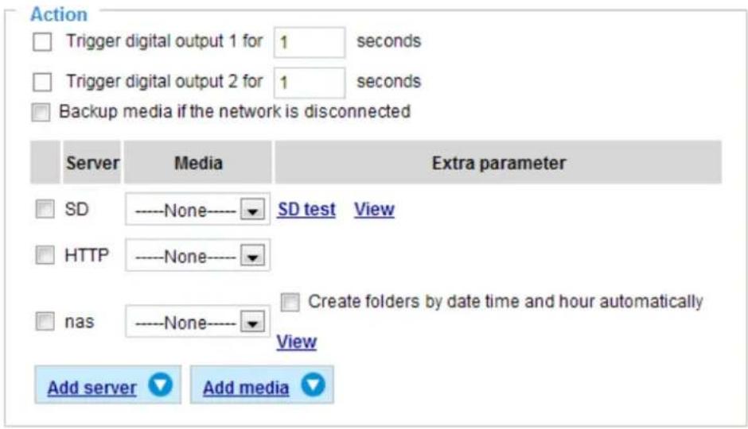Tick Backup media if network disconnected checkbox
Viewport: 748px width, 429px height.
[41, 112]
